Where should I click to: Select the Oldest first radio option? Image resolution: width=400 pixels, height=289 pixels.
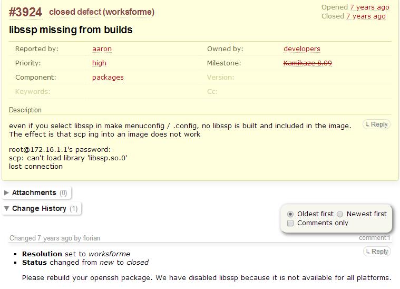[x=290, y=214]
